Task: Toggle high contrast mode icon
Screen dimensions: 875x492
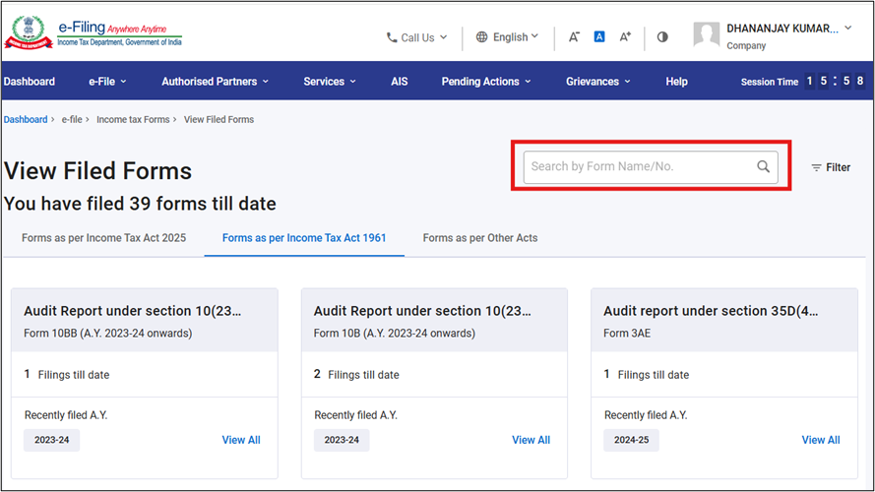Action: pos(662,36)
